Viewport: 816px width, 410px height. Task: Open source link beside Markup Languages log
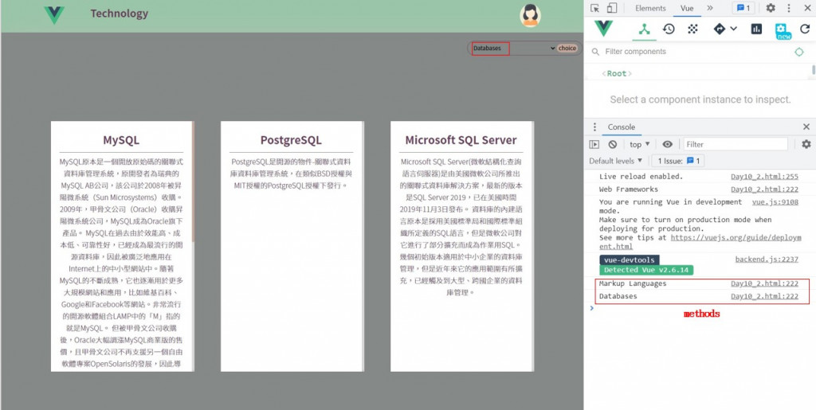tap(764, 283)
